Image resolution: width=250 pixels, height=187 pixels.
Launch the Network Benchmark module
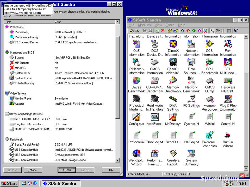click(x=191, y=85)
